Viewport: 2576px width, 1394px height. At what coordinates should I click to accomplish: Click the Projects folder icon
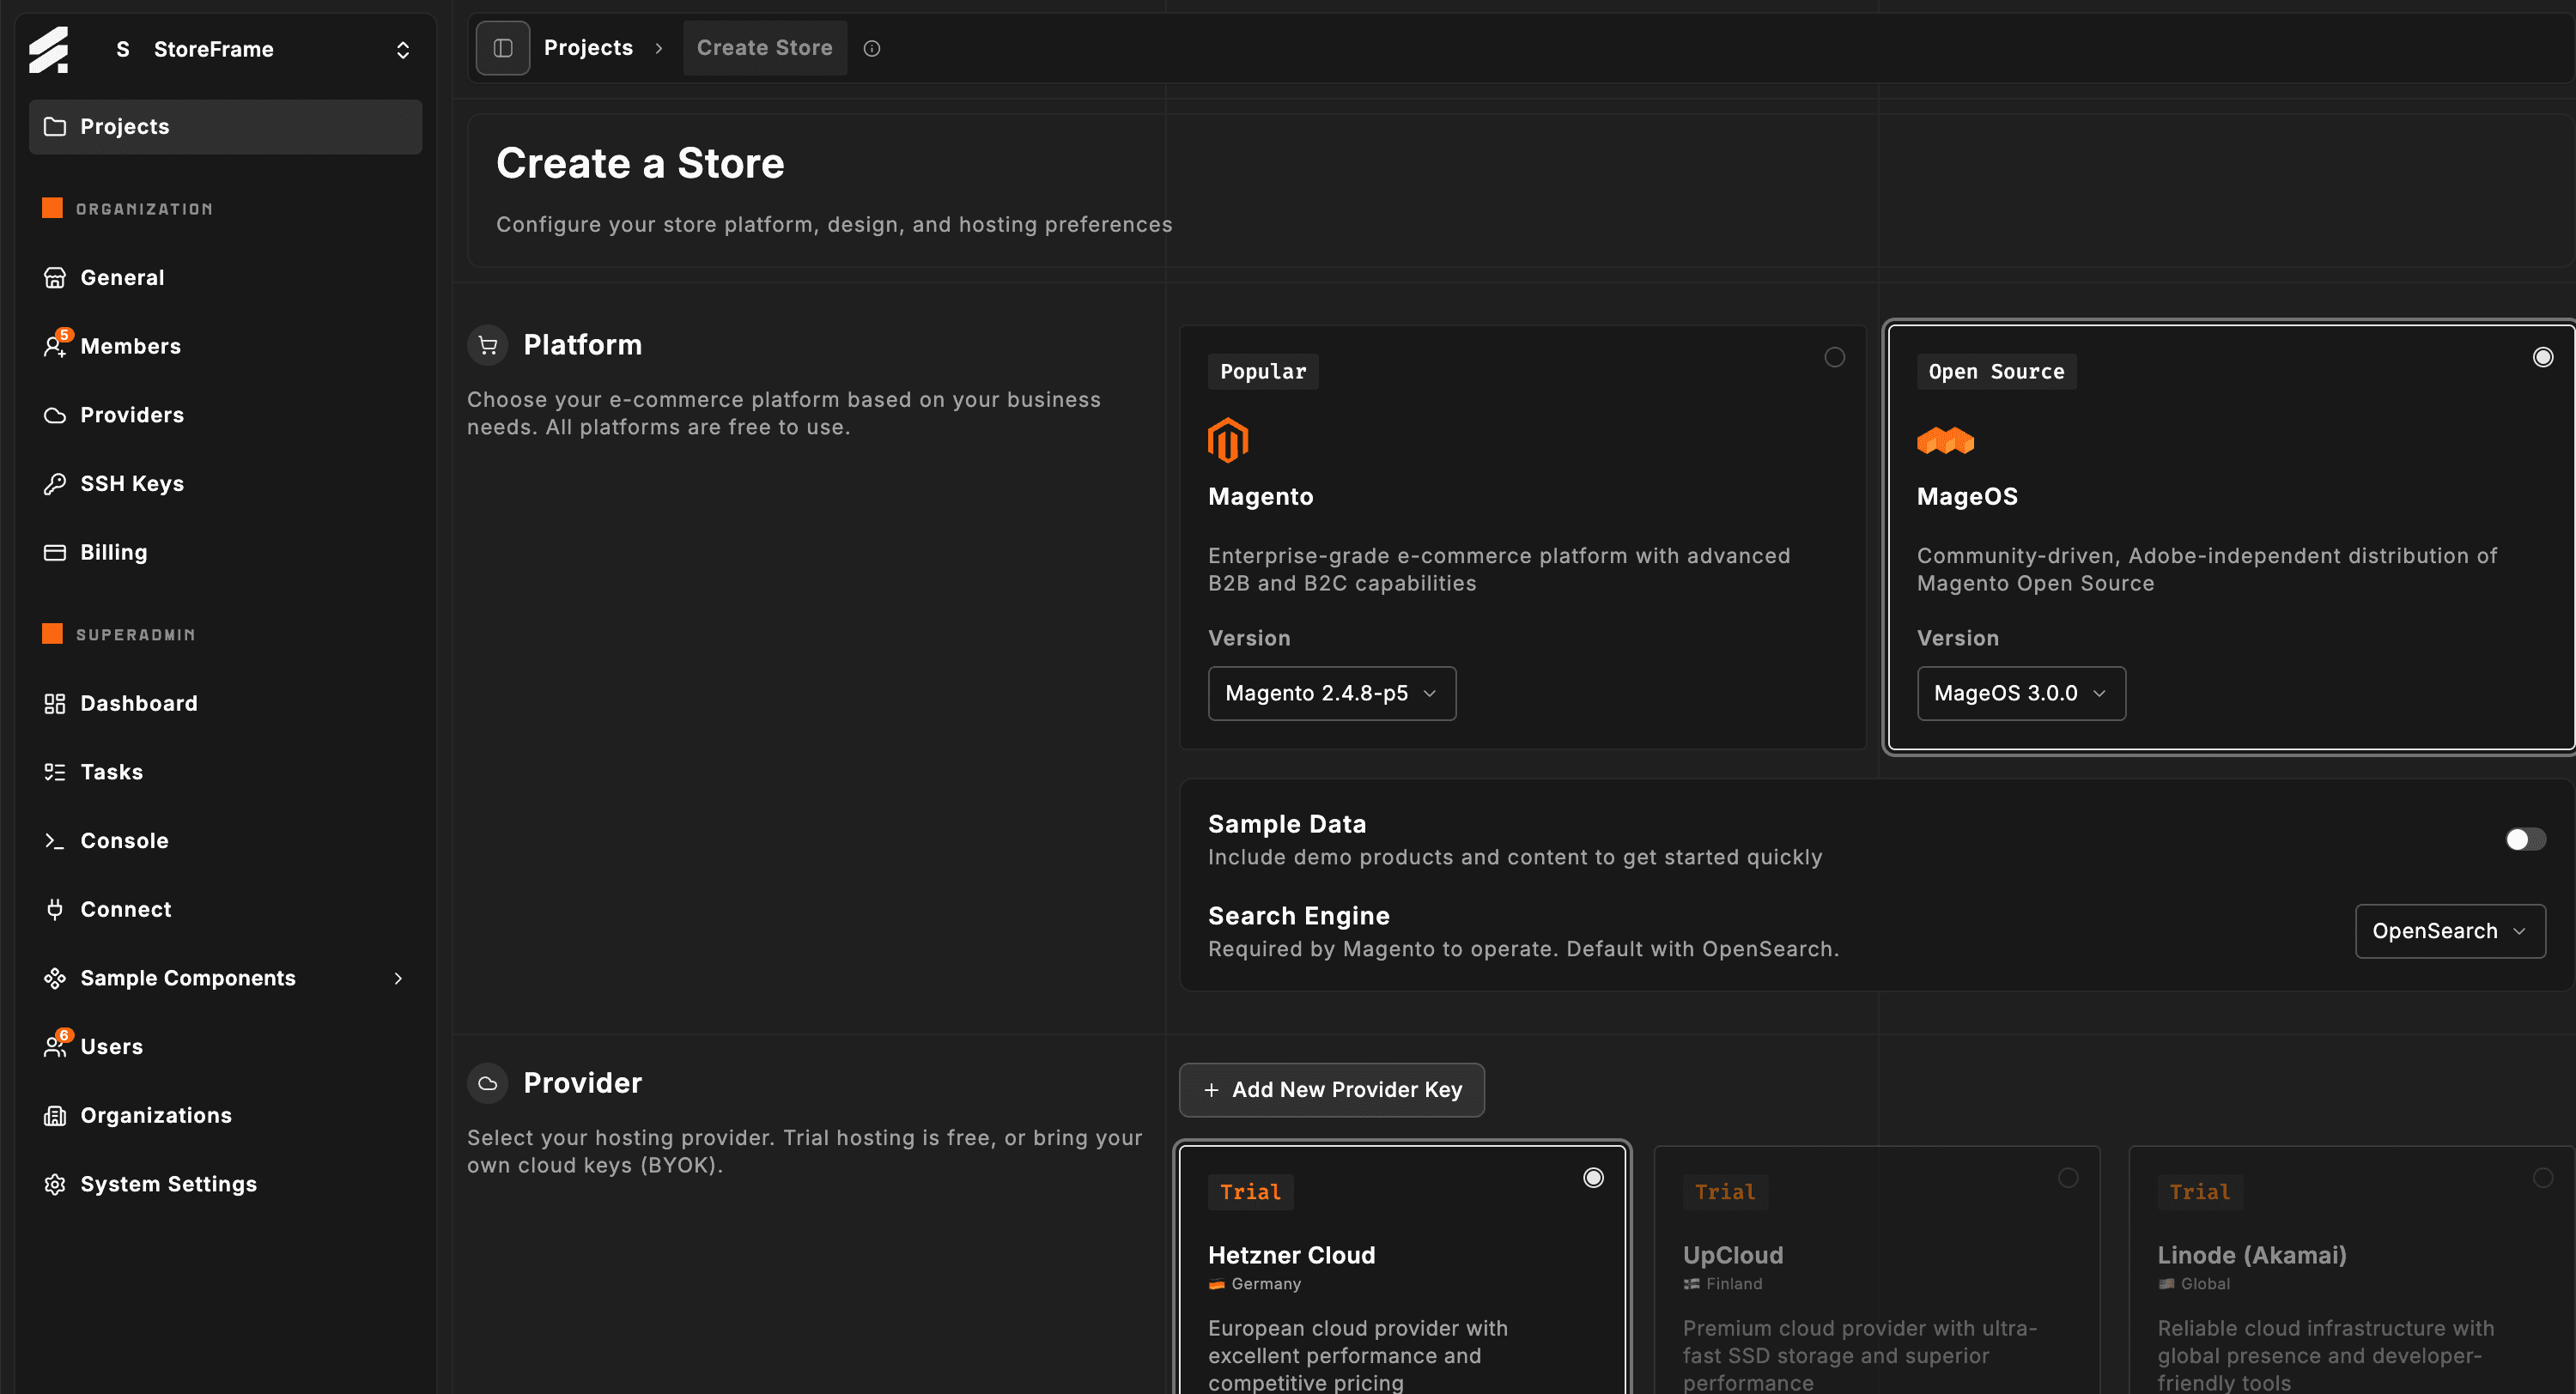[x=55, y=127]
